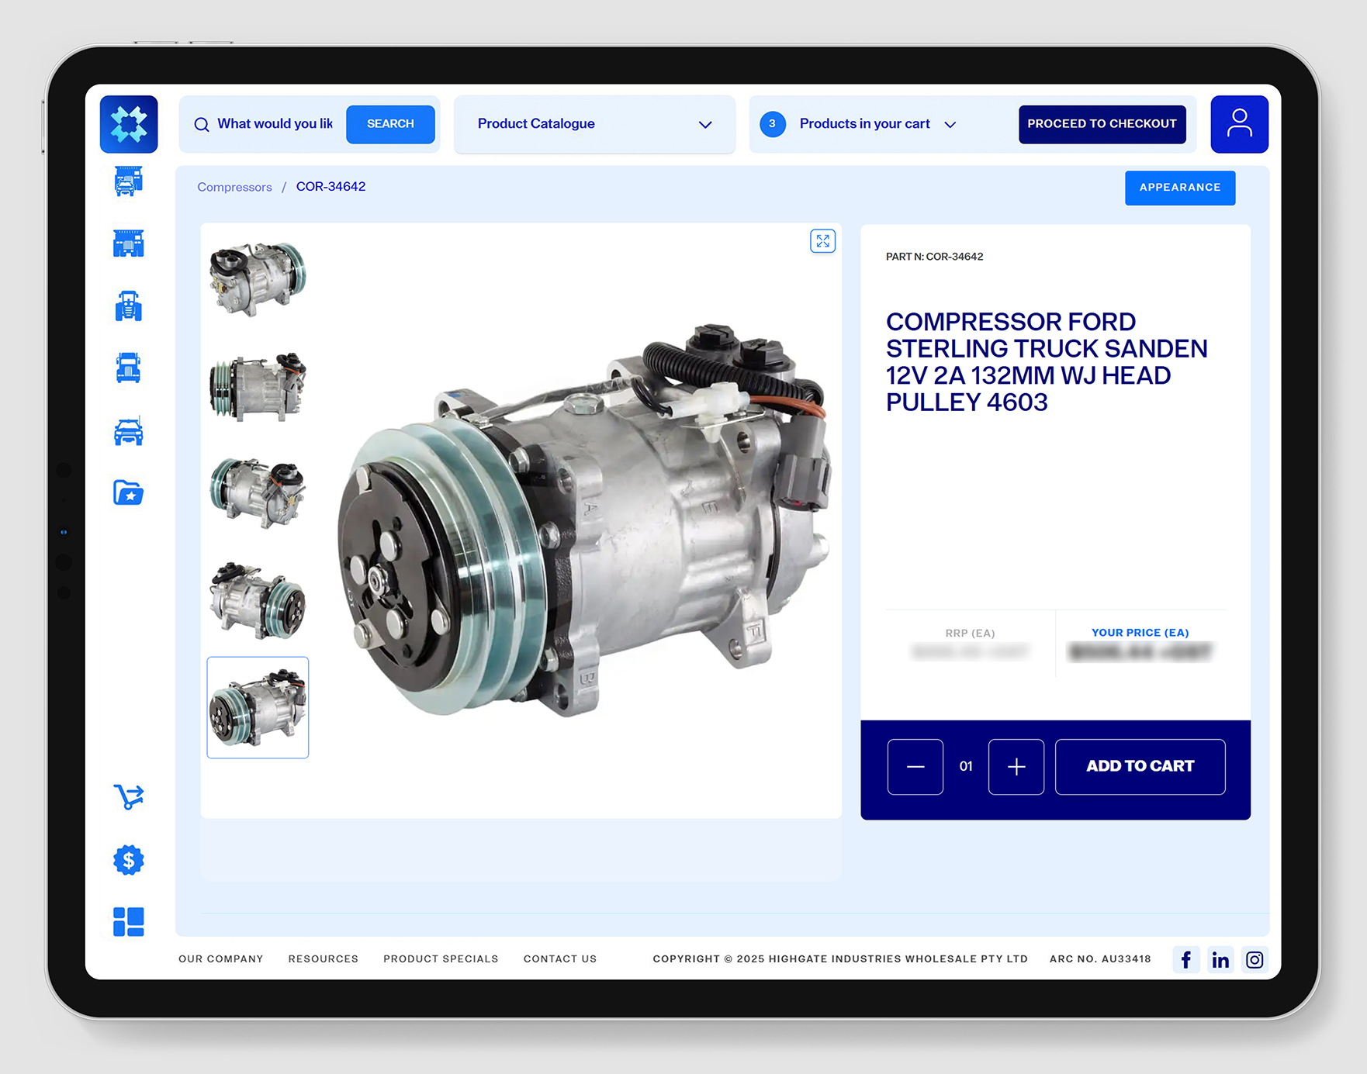This screenshot has width=1367, height=1074.
Task: Click the cart count badge showing 3
Action: coord(772,124)
